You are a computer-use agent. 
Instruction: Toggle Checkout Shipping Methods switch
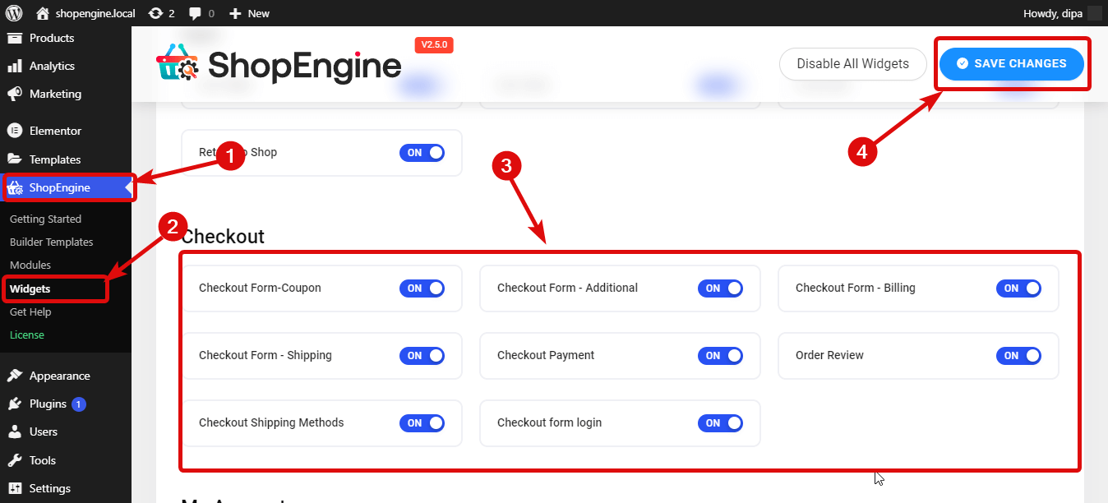tap(422, 423)
